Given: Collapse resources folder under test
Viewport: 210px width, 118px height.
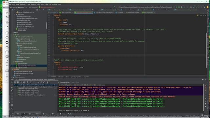Looking at the screenshot, I should [x=14, y=62].
